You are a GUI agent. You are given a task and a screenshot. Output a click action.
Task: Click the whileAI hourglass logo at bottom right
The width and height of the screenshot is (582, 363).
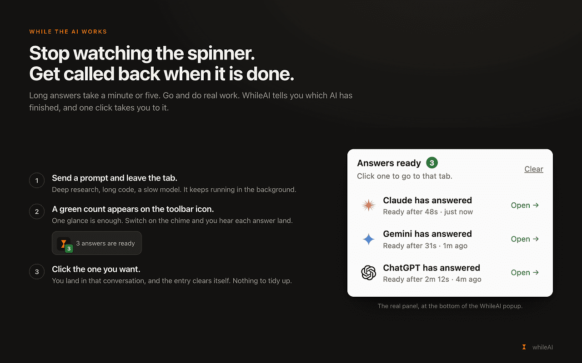coord(524,347)
